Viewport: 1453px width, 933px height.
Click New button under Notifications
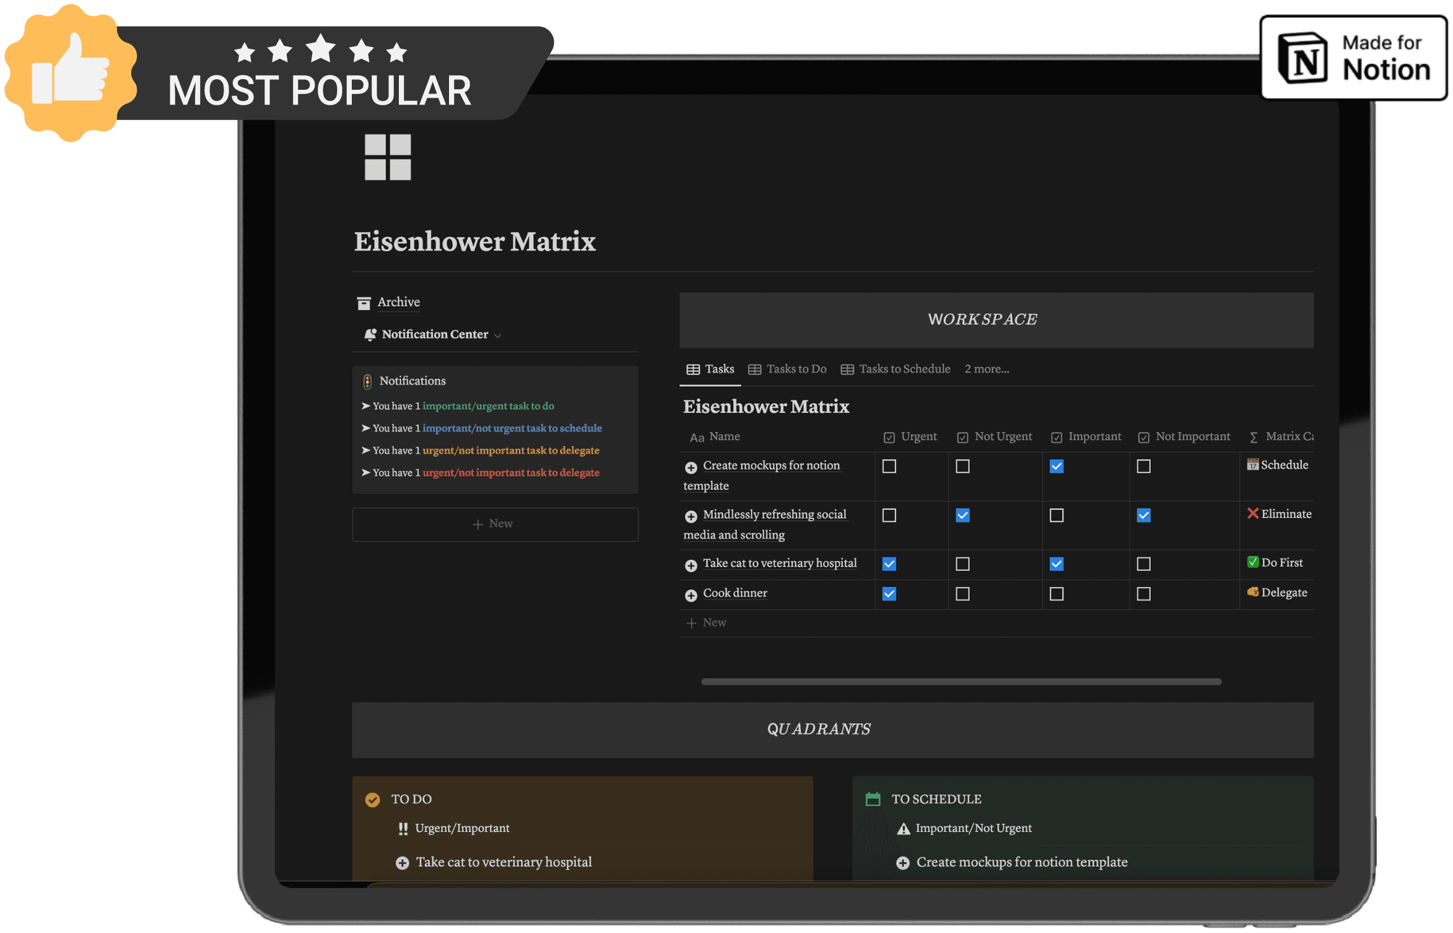coord(494,524)
